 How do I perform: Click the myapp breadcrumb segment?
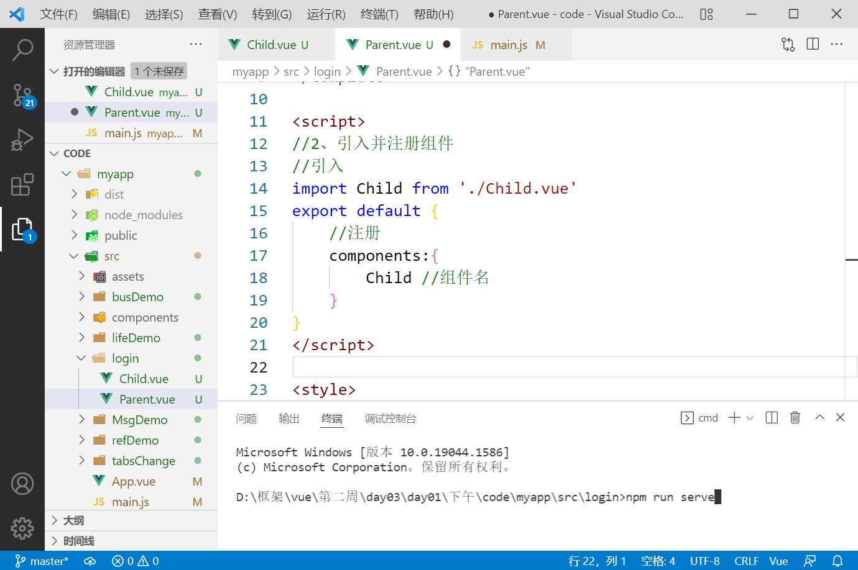pos(251,71)
